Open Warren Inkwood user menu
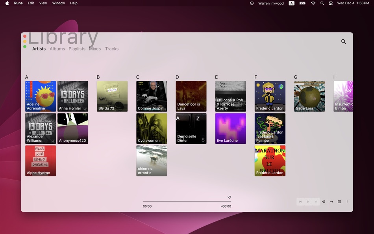 pos(271,3)
